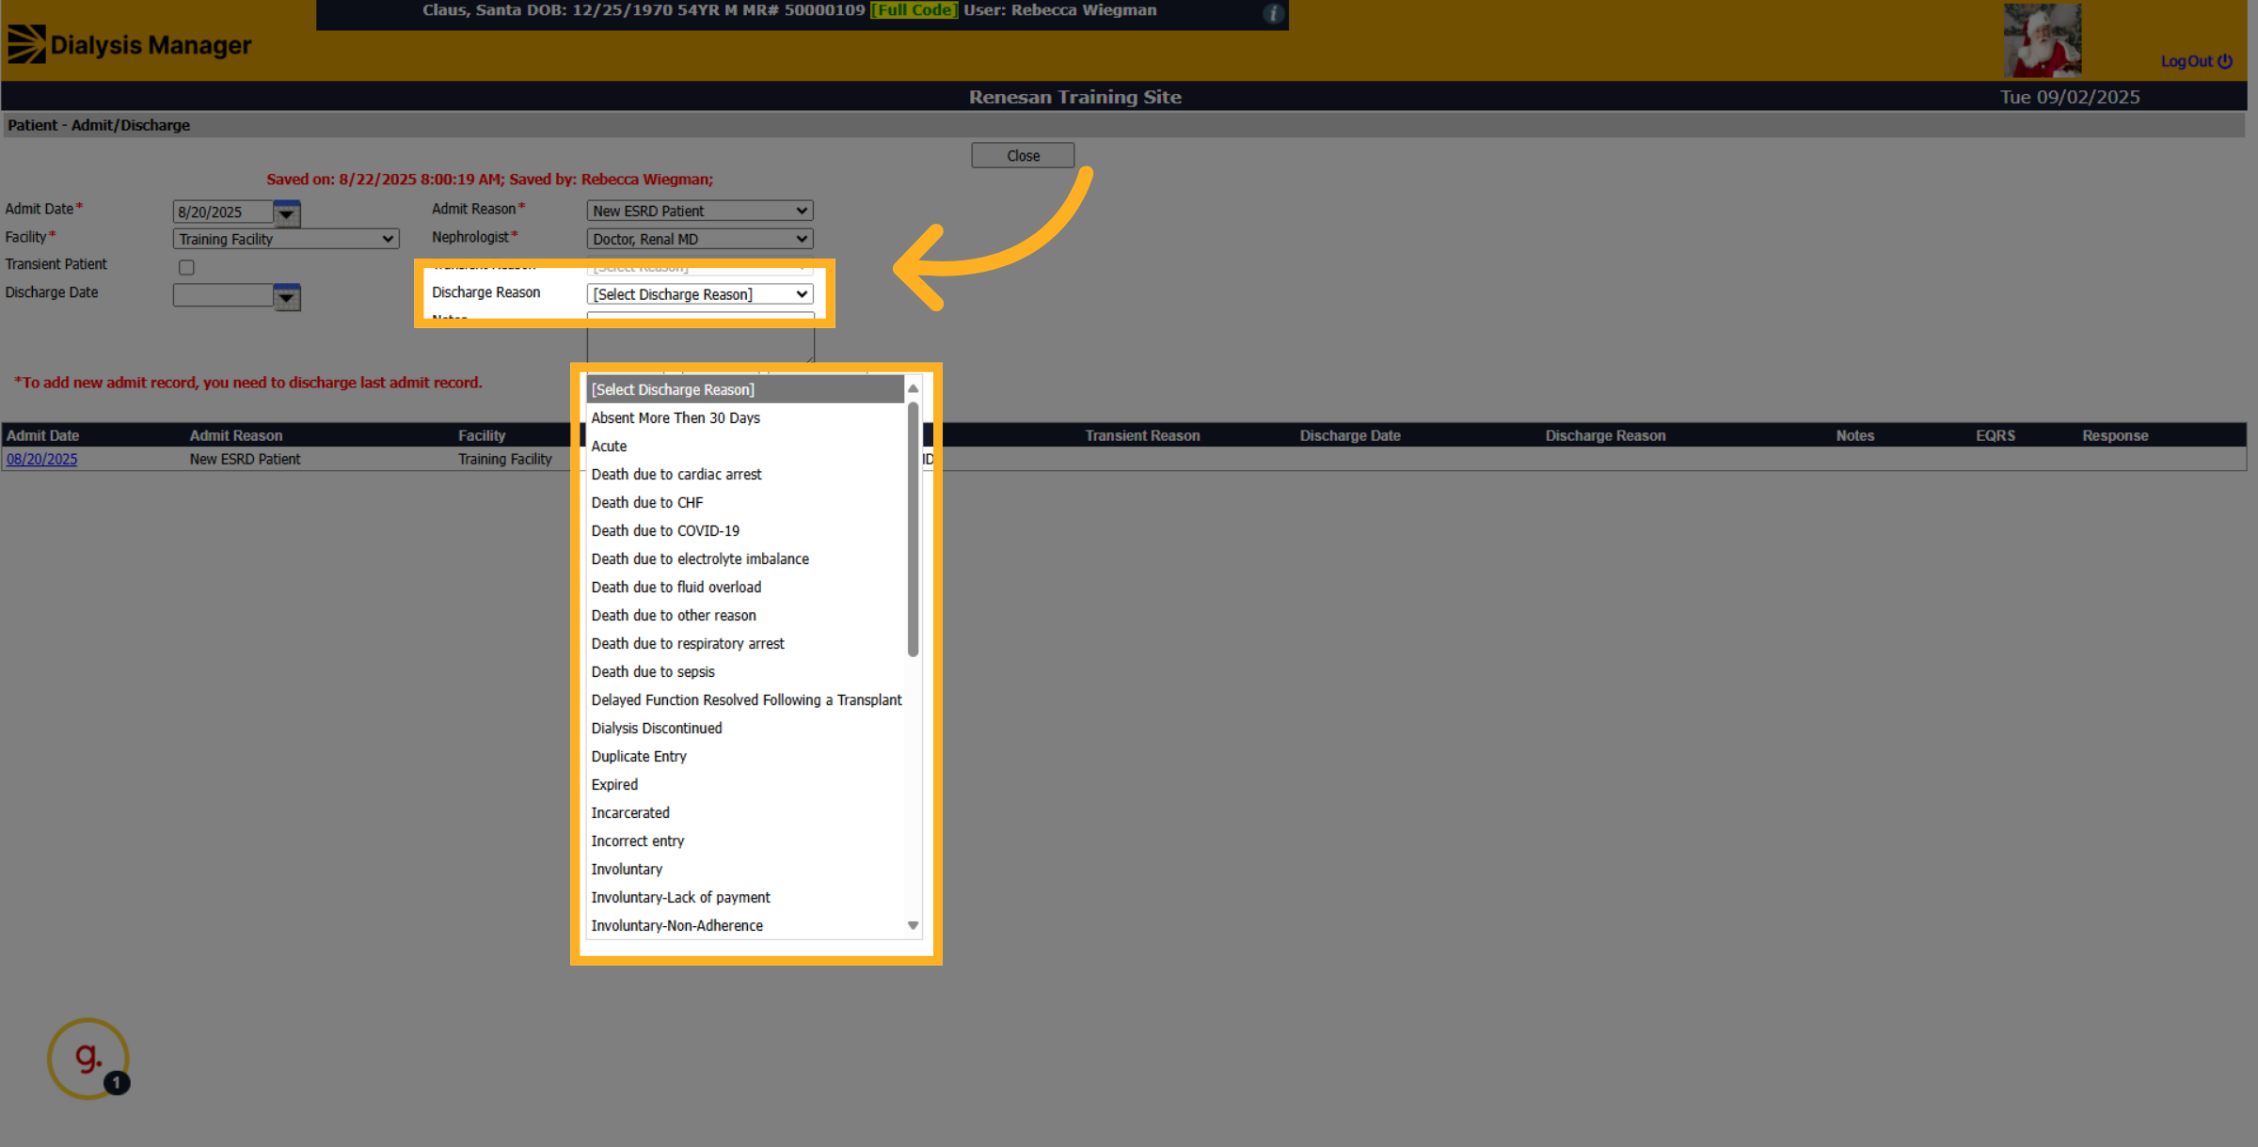
Task: Click the list scrollbar down arrow
Action: (x=913, y=925)
